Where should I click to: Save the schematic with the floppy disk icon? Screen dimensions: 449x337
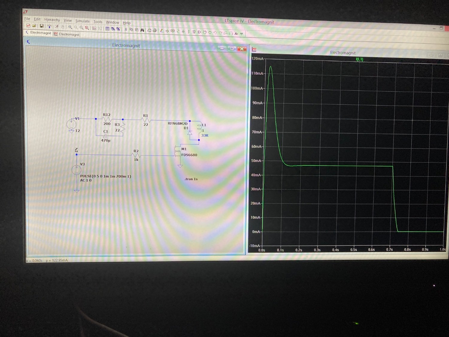(42, 26)
